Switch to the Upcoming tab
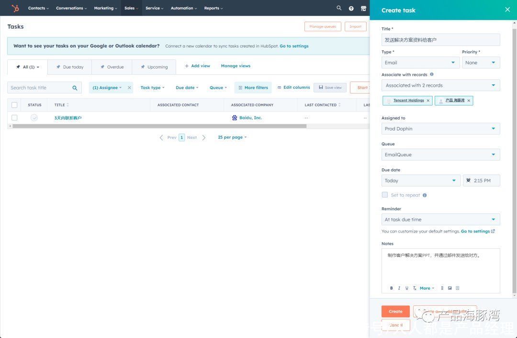 pos(154,67)
